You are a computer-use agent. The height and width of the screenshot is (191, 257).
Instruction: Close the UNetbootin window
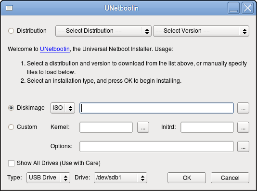(247, 8)
